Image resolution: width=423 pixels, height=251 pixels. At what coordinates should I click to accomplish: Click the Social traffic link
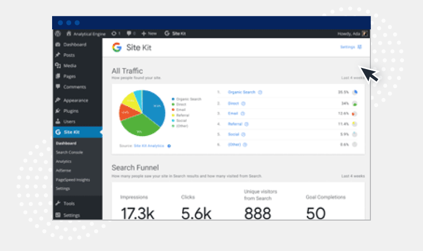click(x=234, y=135)
